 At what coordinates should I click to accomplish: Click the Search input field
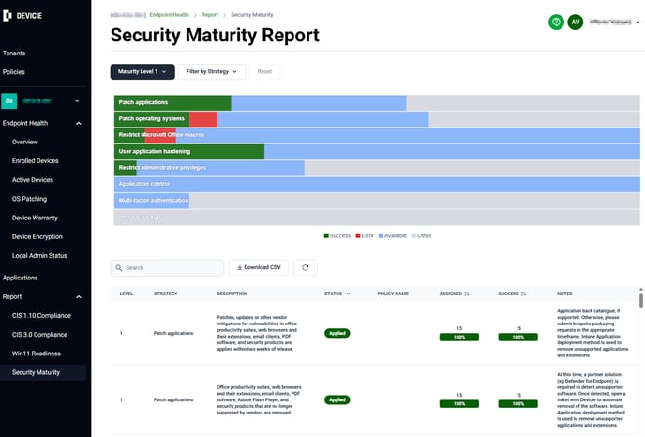pos(167,268)
